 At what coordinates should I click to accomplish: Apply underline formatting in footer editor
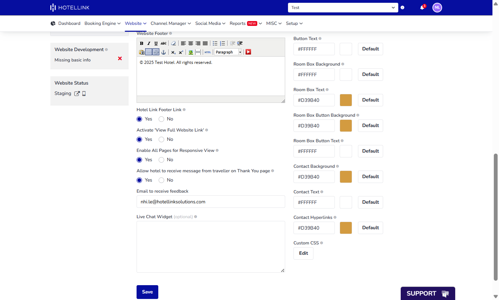click(156, 43)
